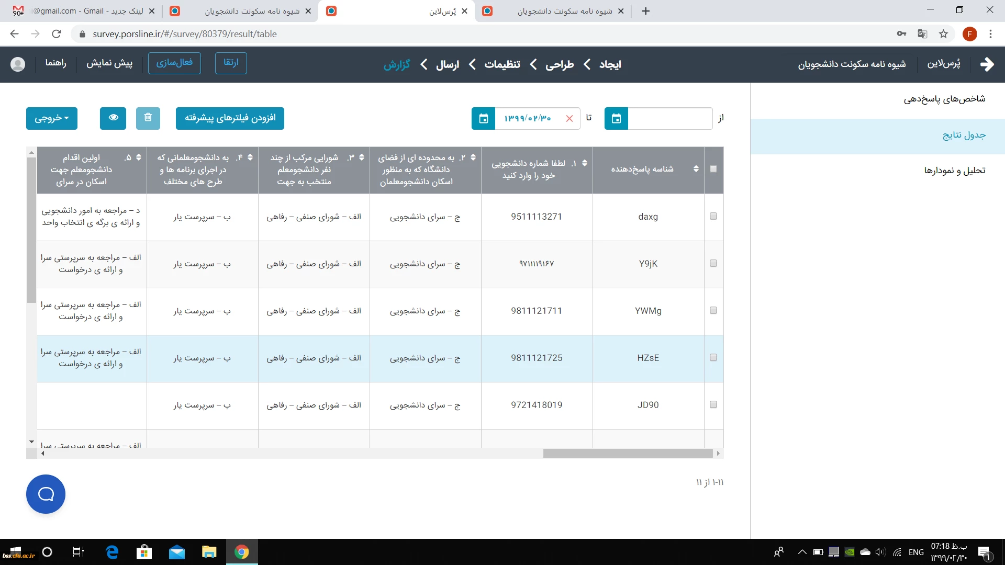The image size is (1005, 565).
Task: Click the horizontal table scrollbar thumb
Action: [x=627, y=454]
